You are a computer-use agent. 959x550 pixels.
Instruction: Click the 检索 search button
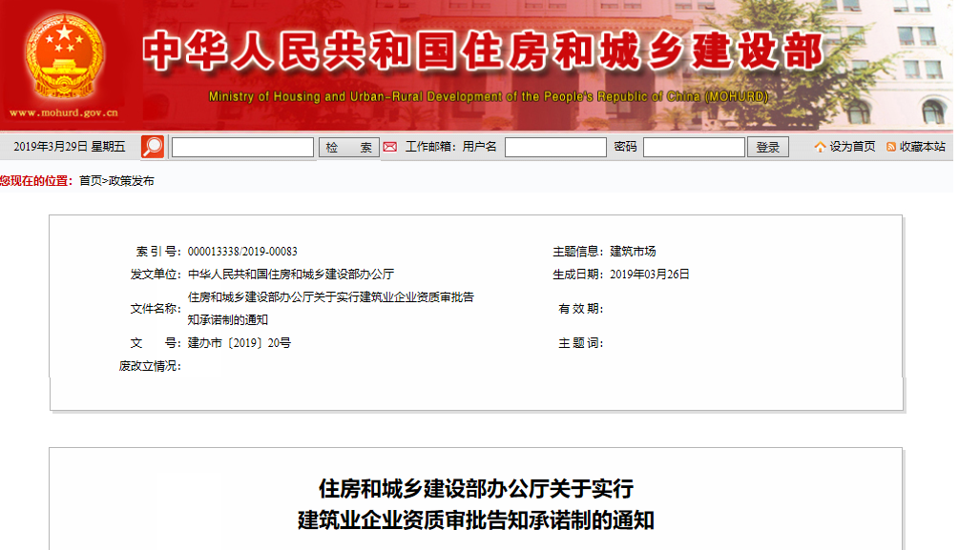(x=348, y=148)
